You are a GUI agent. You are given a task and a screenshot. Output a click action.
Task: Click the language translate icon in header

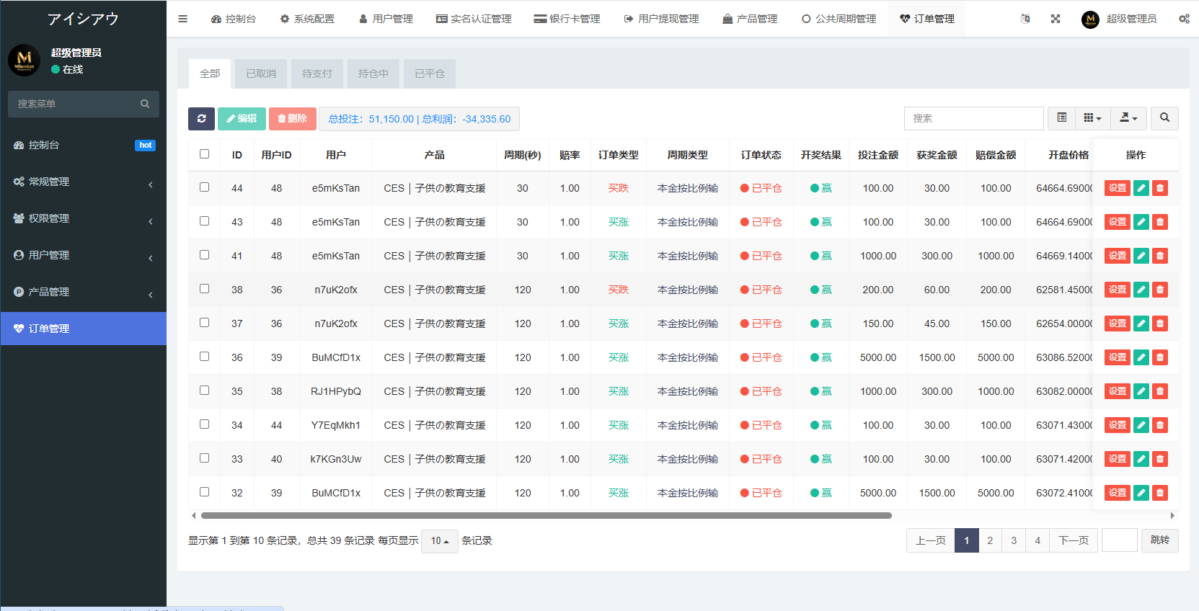[1025, 19]
